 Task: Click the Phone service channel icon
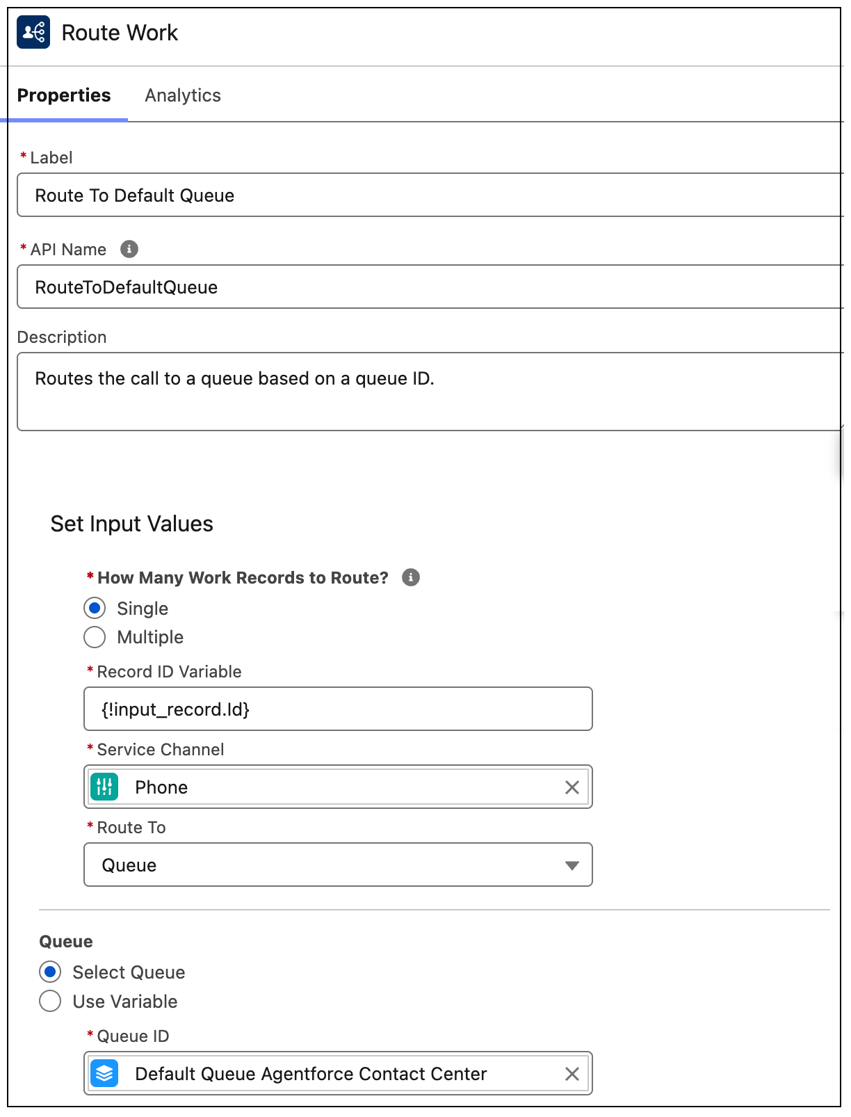pyautogui.click(x=104, y=787)
